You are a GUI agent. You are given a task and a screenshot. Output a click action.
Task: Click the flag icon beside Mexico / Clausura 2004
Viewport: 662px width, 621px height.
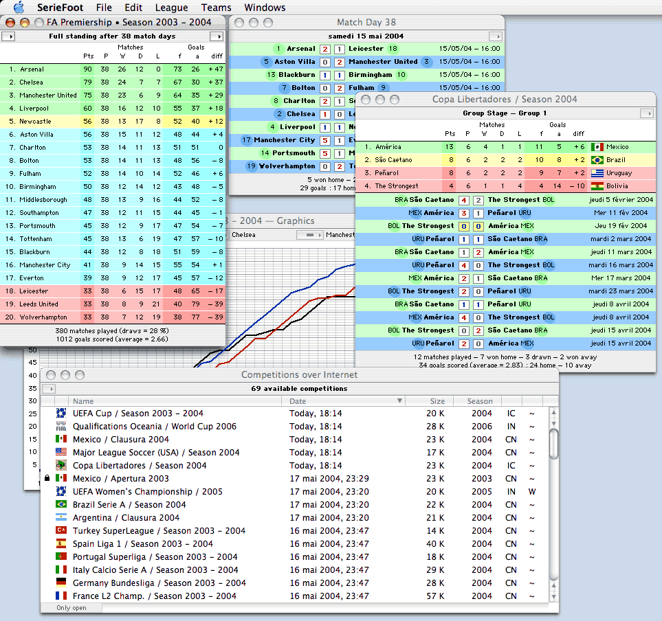point(61,439)
